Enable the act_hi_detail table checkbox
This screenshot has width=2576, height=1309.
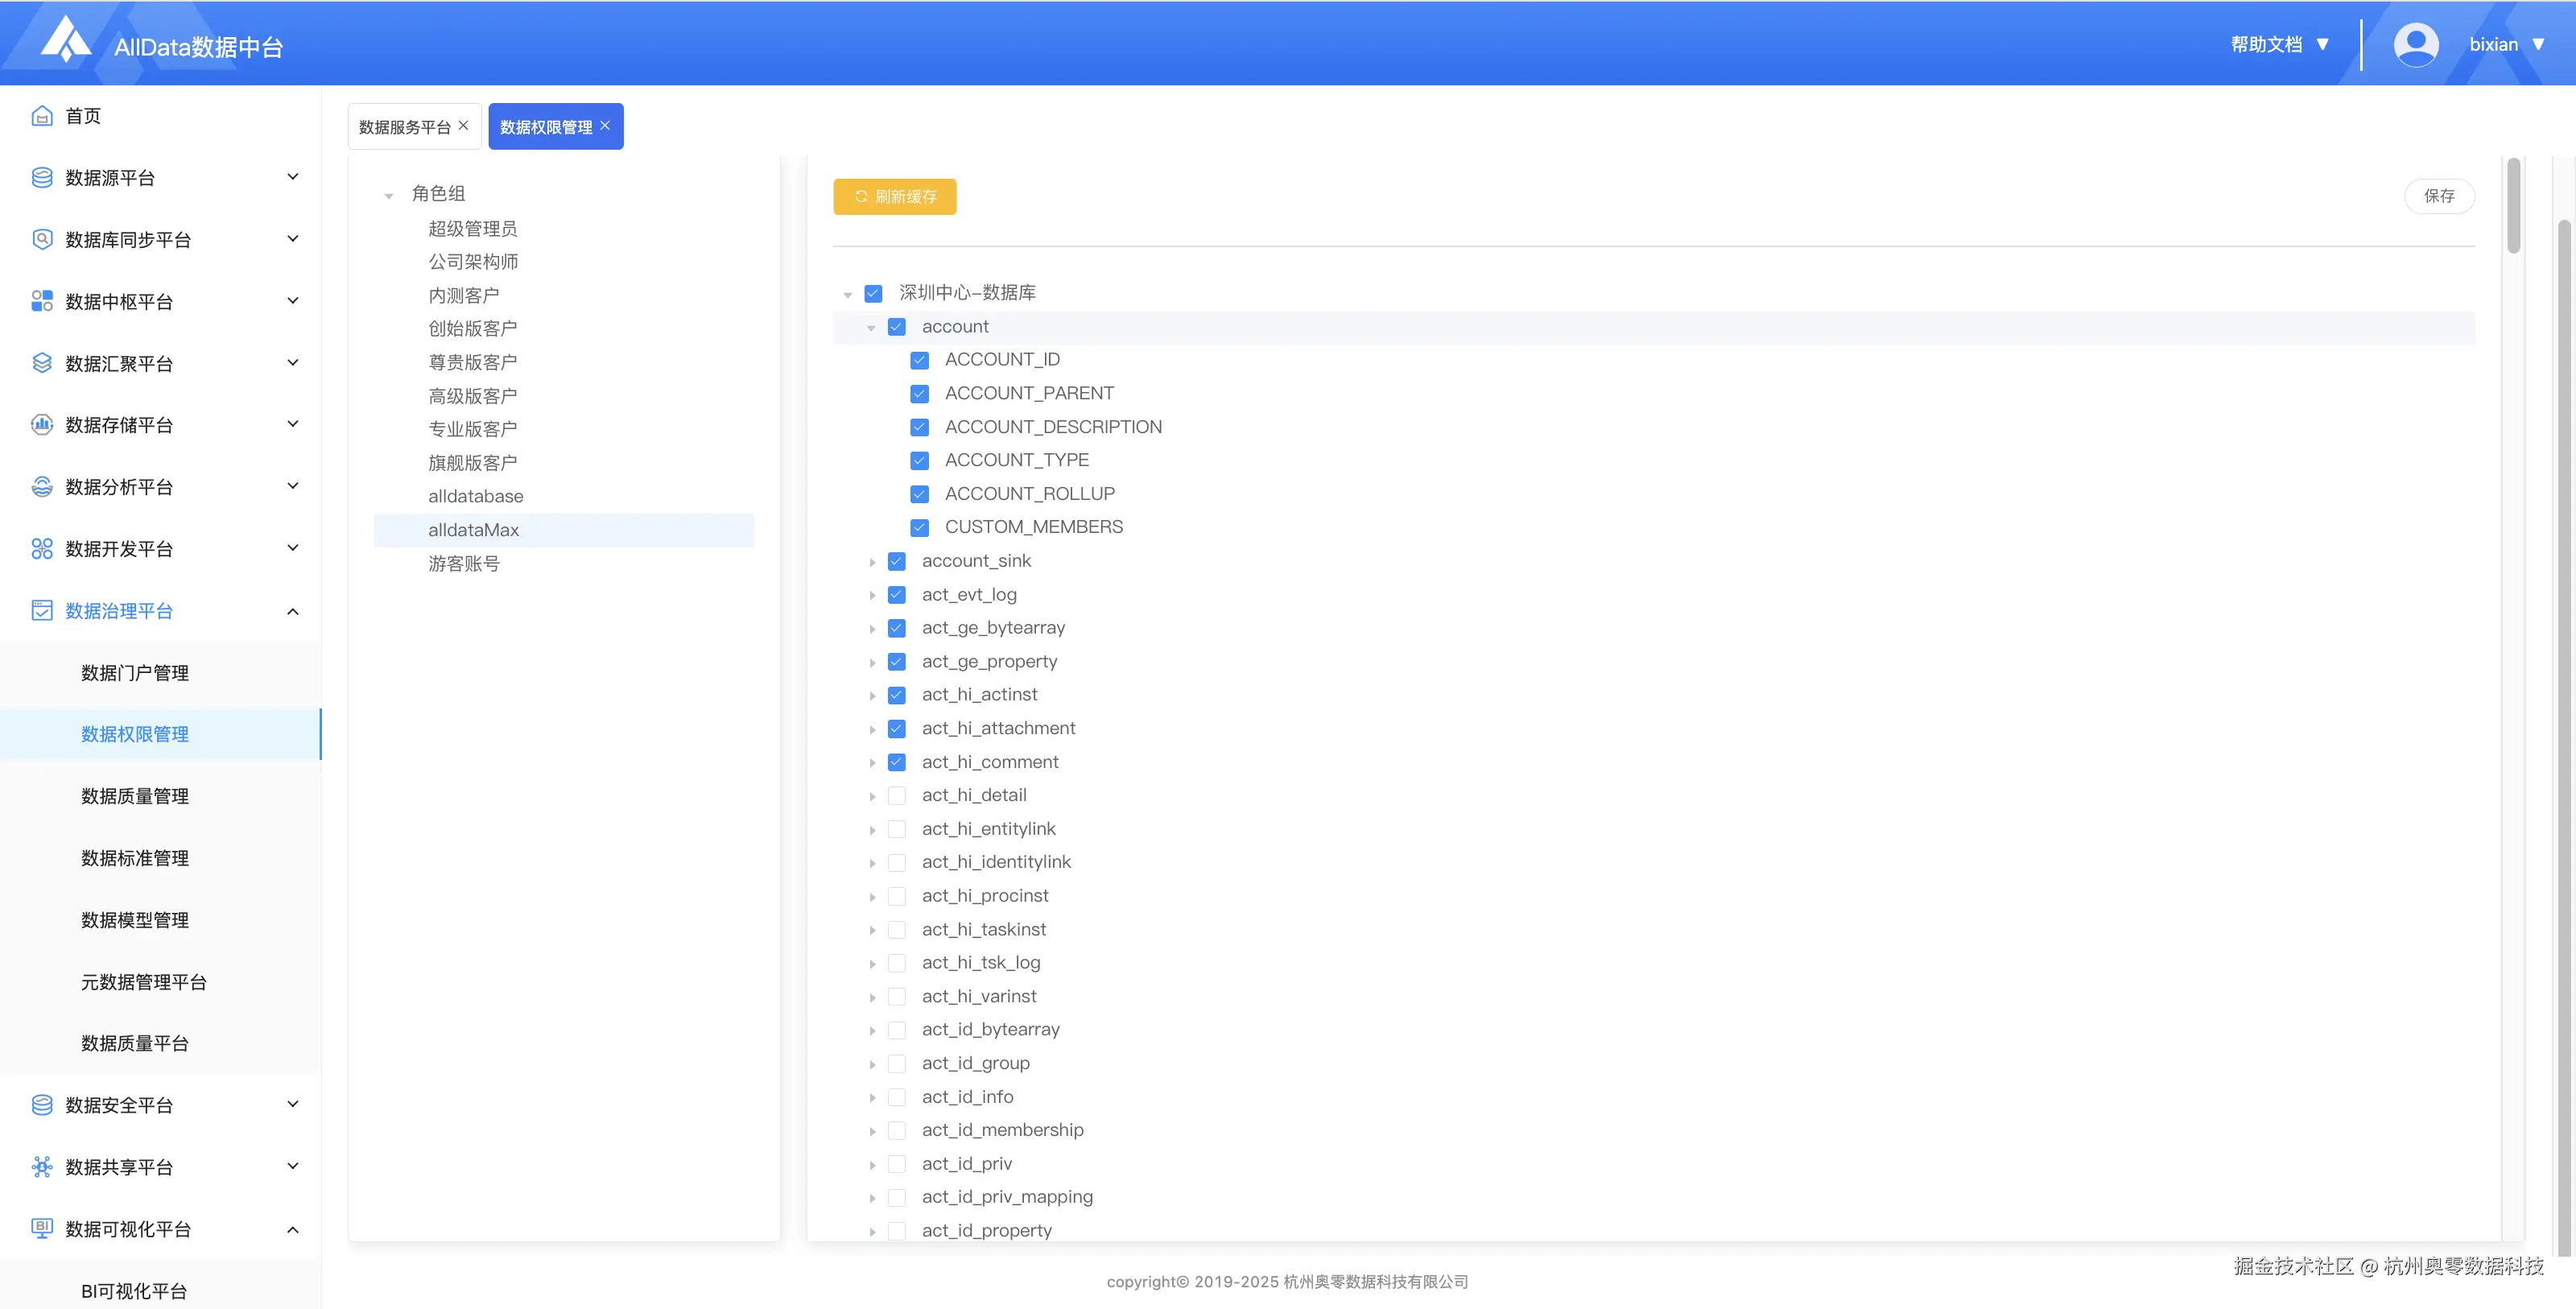[x=896, y=796]
